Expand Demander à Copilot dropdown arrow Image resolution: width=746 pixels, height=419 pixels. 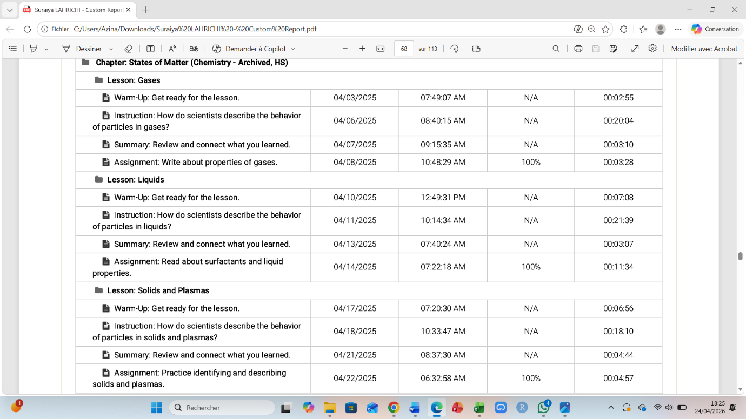click(x=293, y=49)
